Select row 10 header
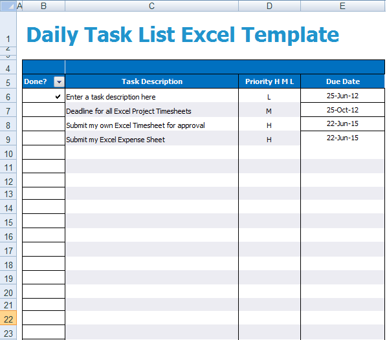Image resolution: width=387 pixels, height=340 pixels. coord(8,153)
